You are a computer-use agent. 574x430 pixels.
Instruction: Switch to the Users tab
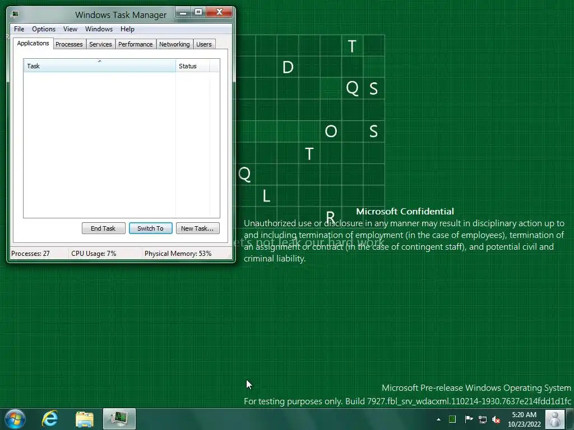[204, 44]
